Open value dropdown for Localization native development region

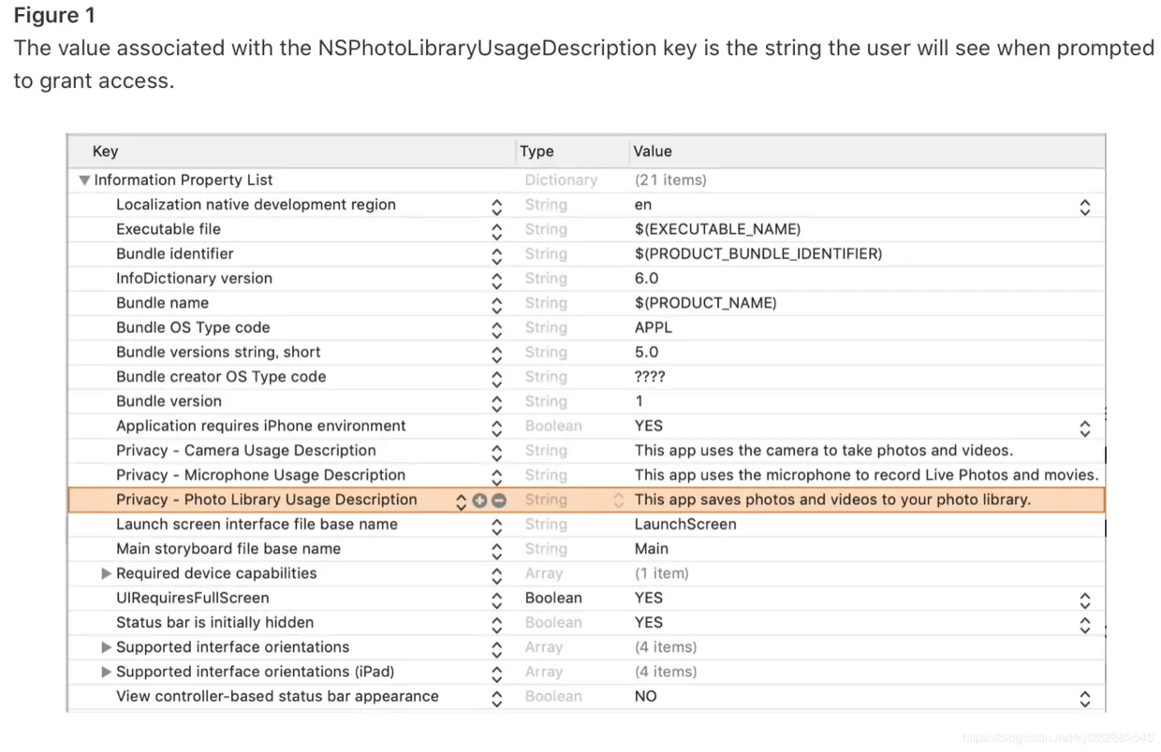(1085, 206)
